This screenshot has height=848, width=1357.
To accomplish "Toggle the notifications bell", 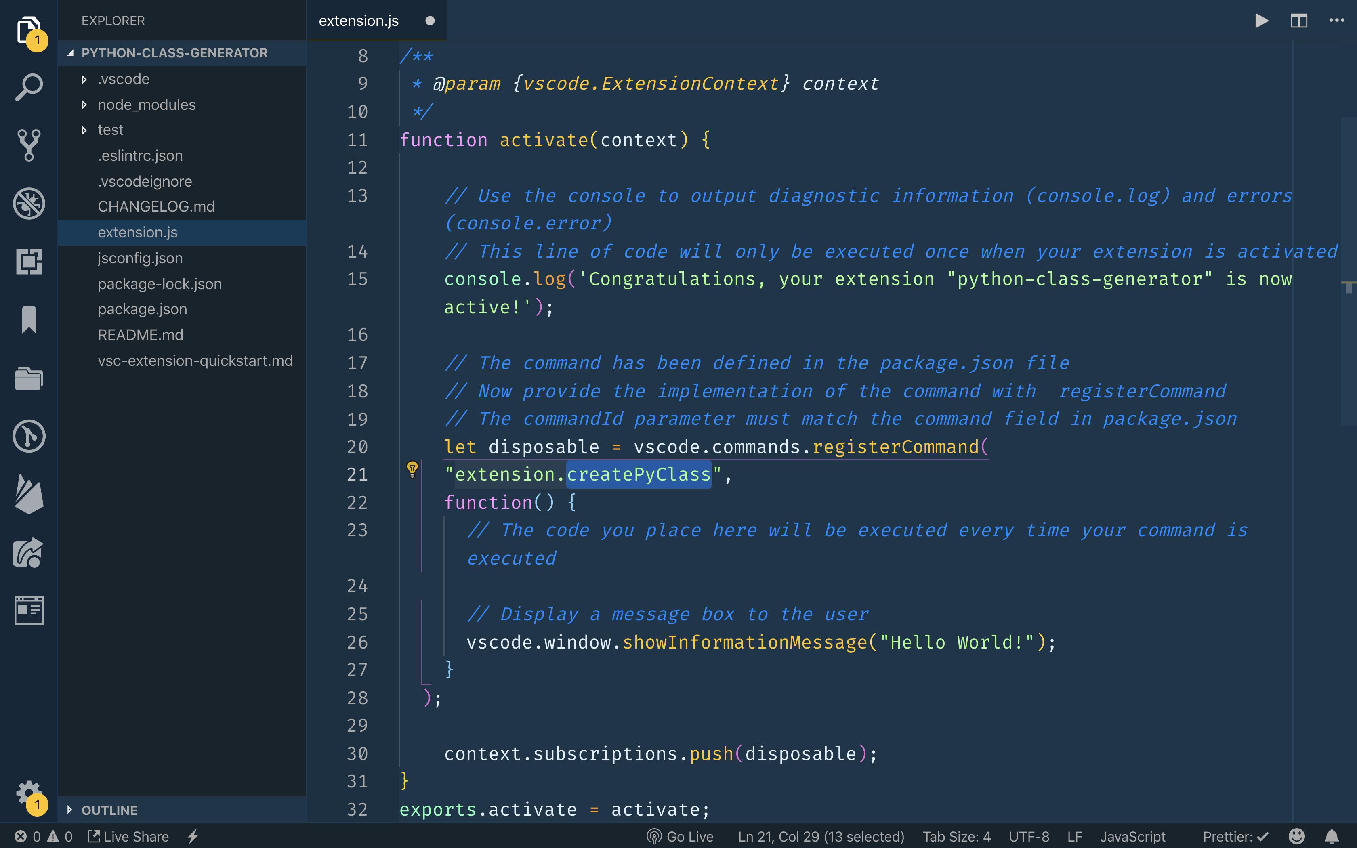I will (x=1332, y=836).
